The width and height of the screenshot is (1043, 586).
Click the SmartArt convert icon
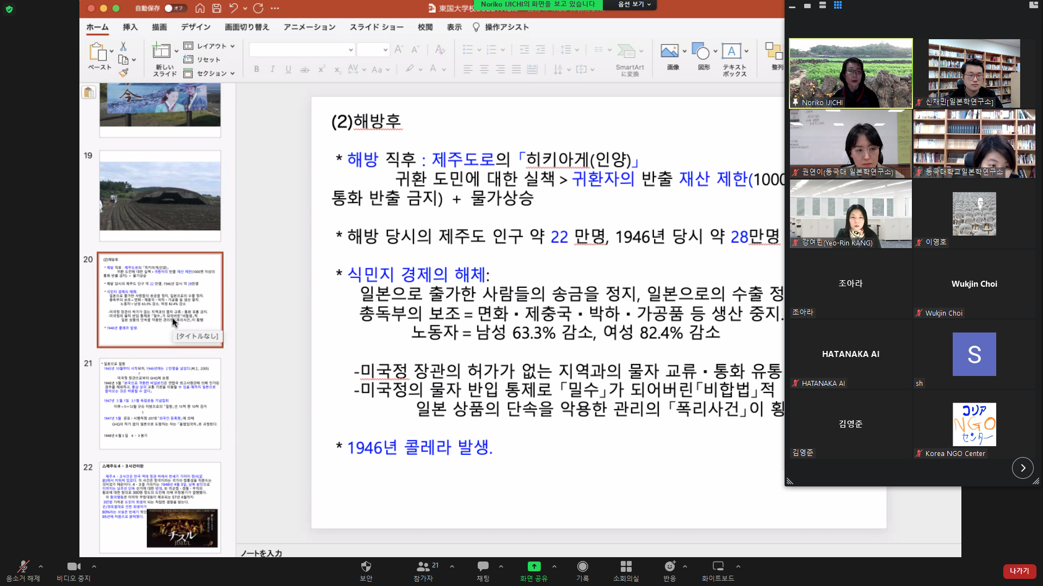(x=627, y=51)
